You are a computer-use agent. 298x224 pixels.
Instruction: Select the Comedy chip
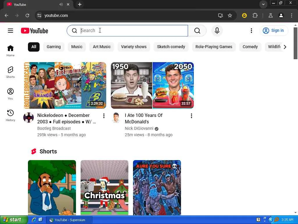(x=250, y=47)
